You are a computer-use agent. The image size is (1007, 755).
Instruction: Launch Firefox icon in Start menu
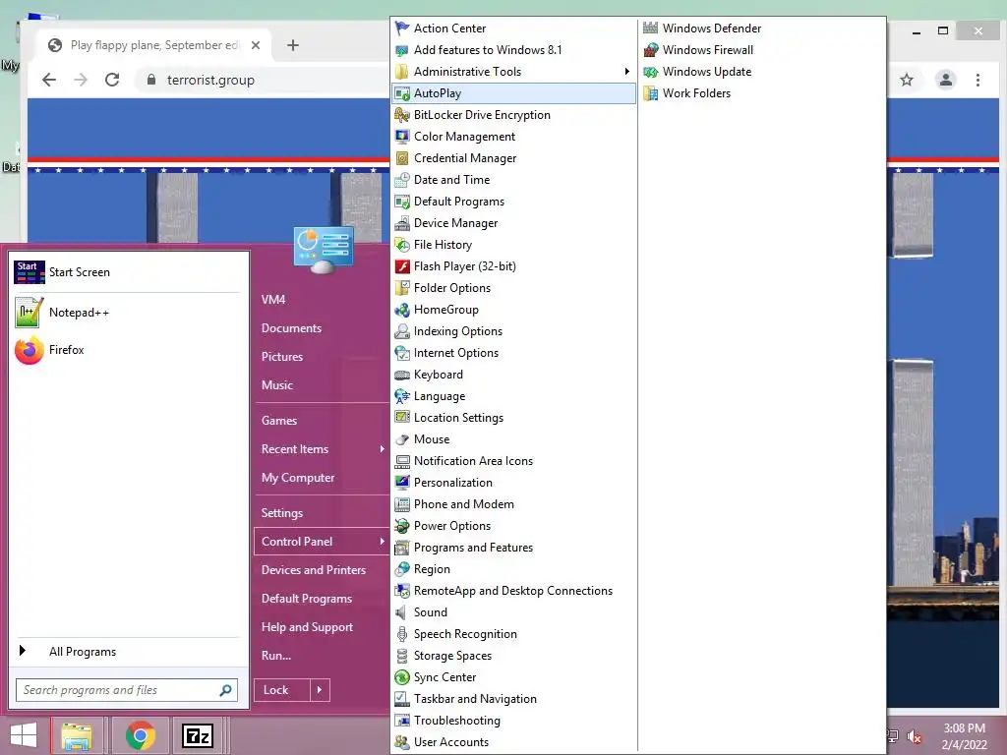point(29,350)
